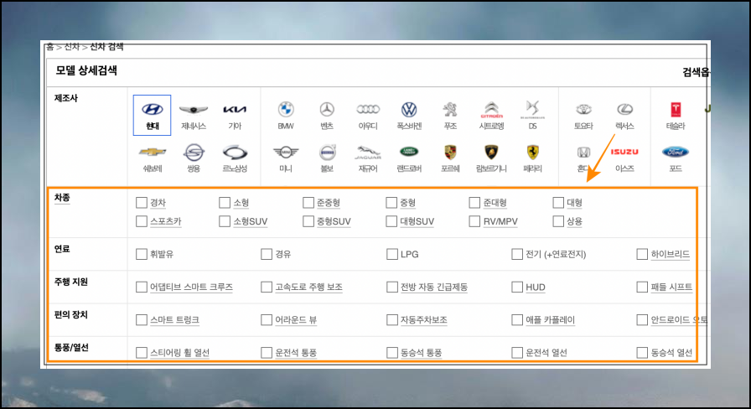751x409 pixels.
Task: Check the 중형SUV checkbox
Action: [308, 221]
